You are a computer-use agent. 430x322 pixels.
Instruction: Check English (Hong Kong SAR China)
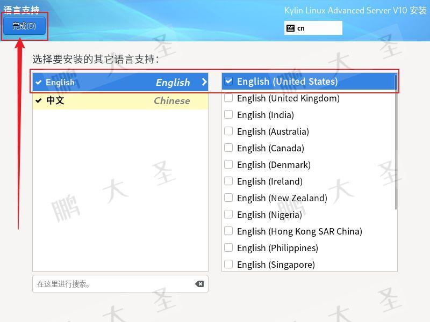228,231
